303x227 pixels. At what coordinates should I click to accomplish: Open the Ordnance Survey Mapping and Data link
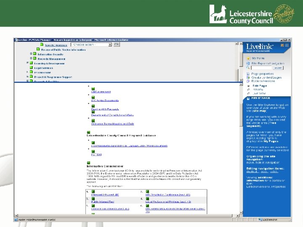113,124
